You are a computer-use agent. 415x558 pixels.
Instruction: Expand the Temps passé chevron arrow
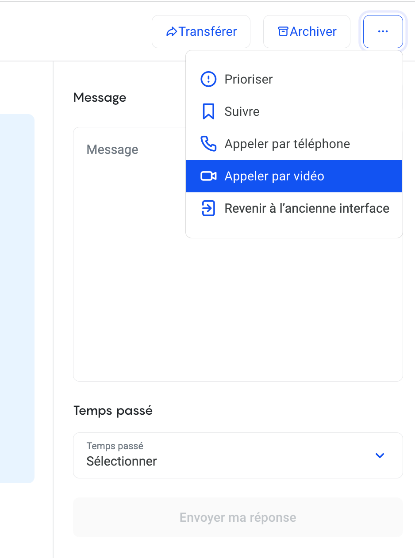(380, 455)
